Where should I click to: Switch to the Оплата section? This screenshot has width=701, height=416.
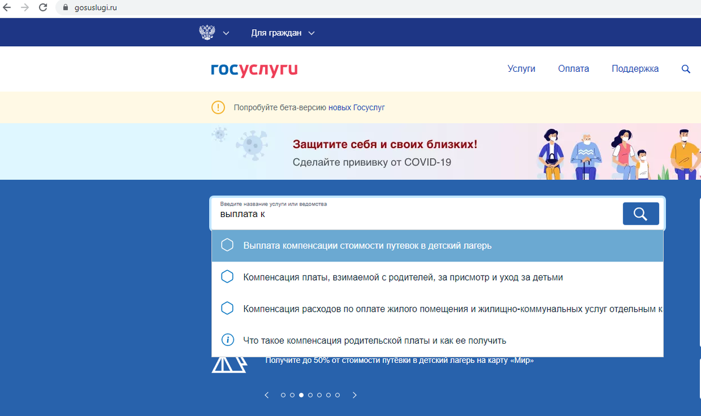(x=573, y=69)
